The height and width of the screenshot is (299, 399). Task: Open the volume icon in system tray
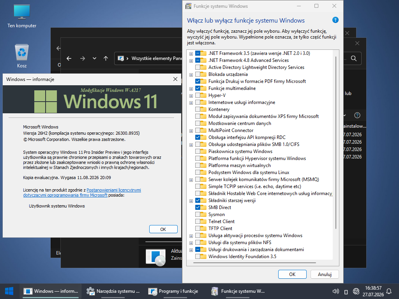click(x=335, y=291)
